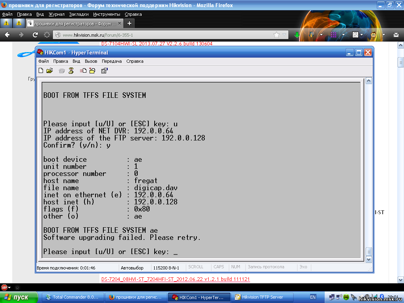Select the second pinned warning tab
This screenshot has height=303, width=404.
coord(19,23)
